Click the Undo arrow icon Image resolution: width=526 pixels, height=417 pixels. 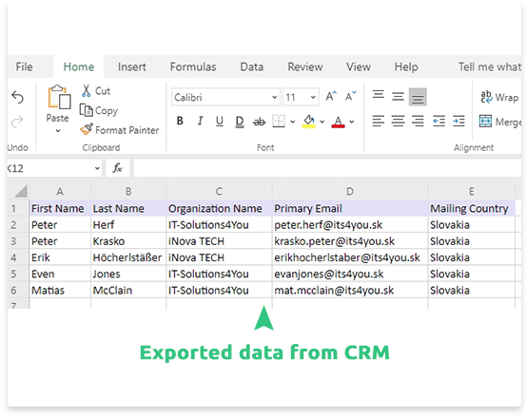(x=17, y=97)
